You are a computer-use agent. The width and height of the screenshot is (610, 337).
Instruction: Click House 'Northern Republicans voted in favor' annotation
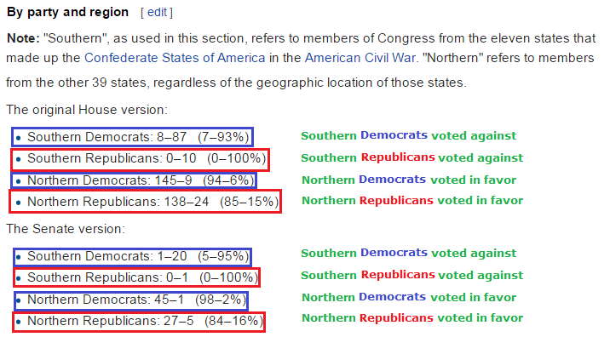click(412, 201)
